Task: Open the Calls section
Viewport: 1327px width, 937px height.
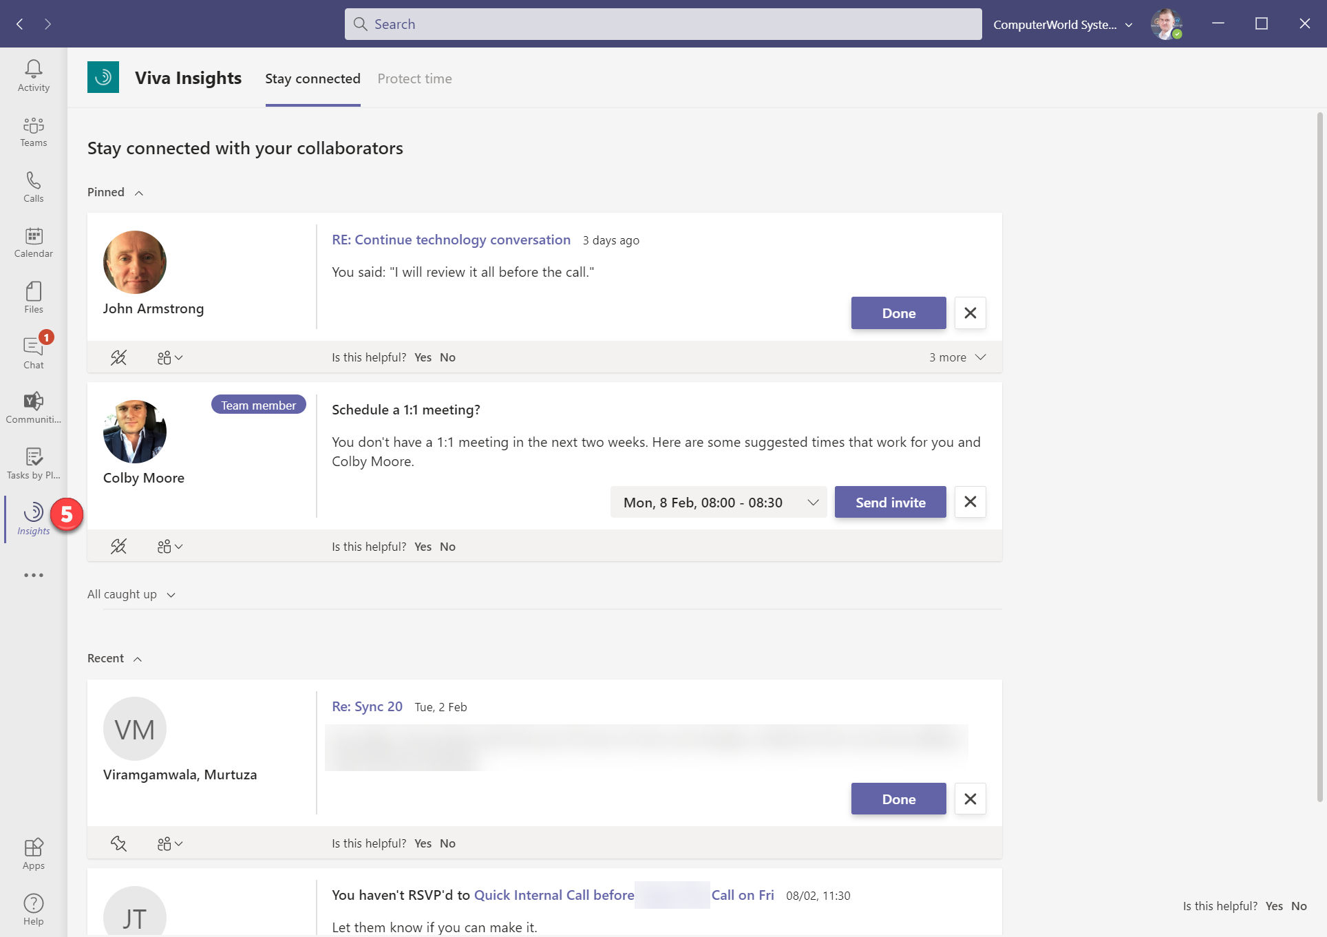Action: click(x=33, y=186)
